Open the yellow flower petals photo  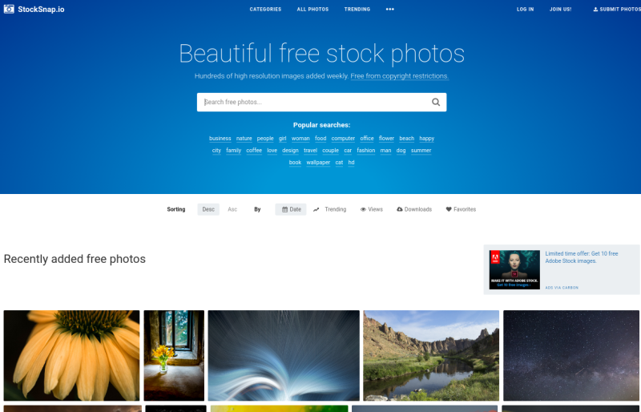(71, 355)
